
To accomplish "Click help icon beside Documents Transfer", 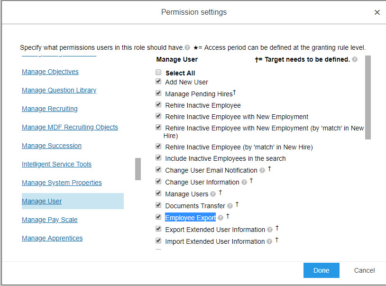I will 230,206.
